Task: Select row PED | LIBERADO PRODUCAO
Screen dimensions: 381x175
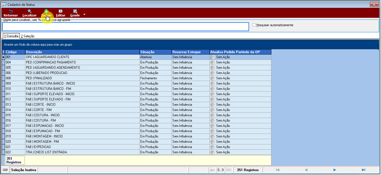Action: click(136, 73)
